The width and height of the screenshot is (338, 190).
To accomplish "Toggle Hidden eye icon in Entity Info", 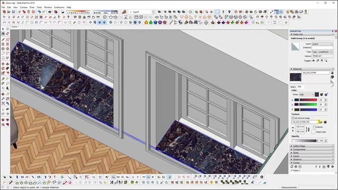I will tap(314, 61).
